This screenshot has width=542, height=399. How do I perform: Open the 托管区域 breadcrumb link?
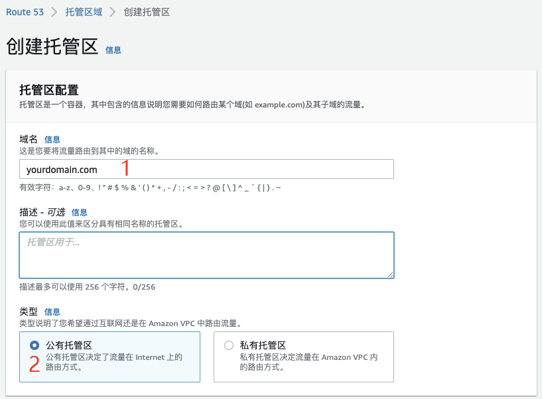pyautogui.click(x=84, y=12)
